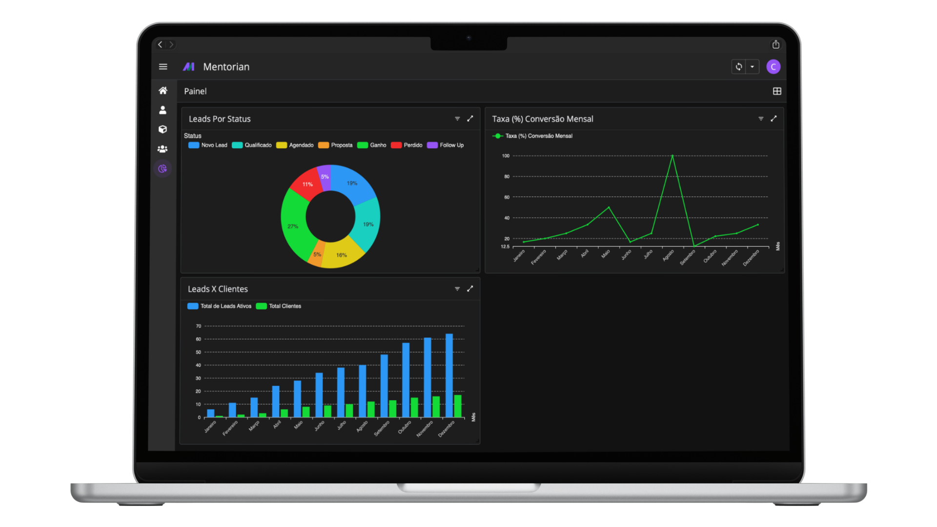Open the refresh interval dropdown arrow
Image resolution: width=937 pixels, height=527 pixels.
pos(753,67)
